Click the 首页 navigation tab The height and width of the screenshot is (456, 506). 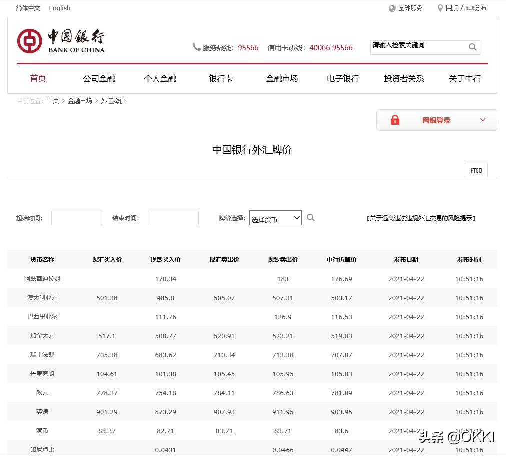point(38,78)
